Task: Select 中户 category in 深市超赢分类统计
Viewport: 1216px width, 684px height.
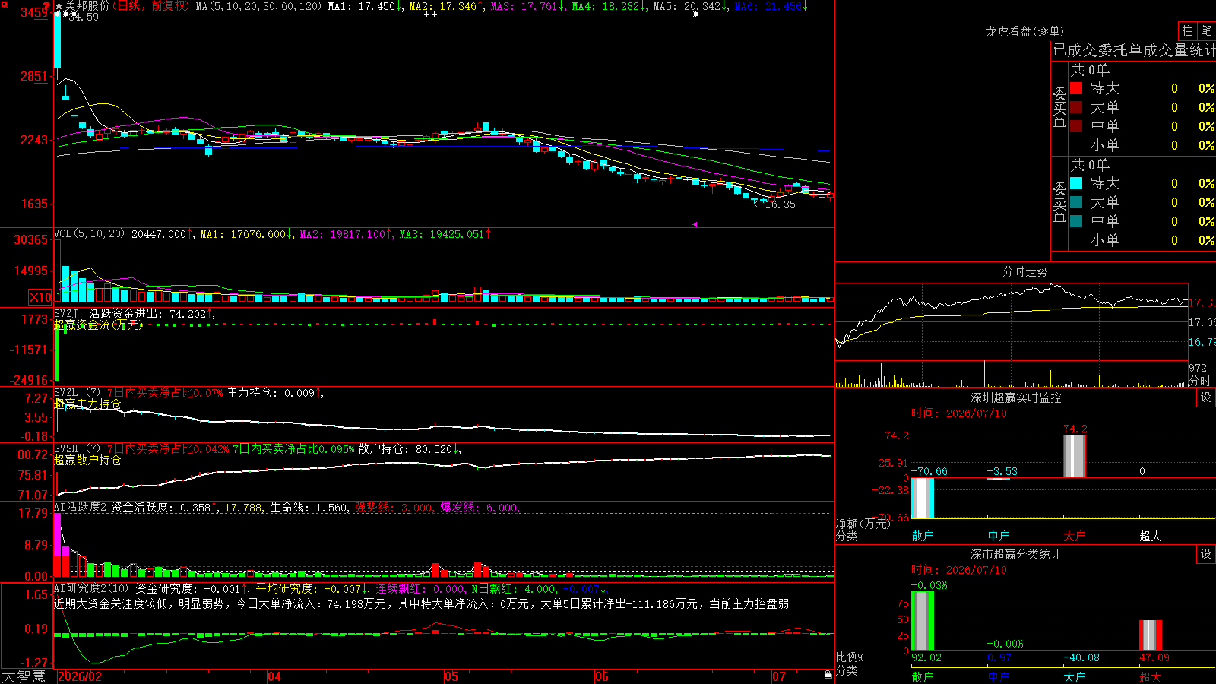Action: [x=999, y=676]
